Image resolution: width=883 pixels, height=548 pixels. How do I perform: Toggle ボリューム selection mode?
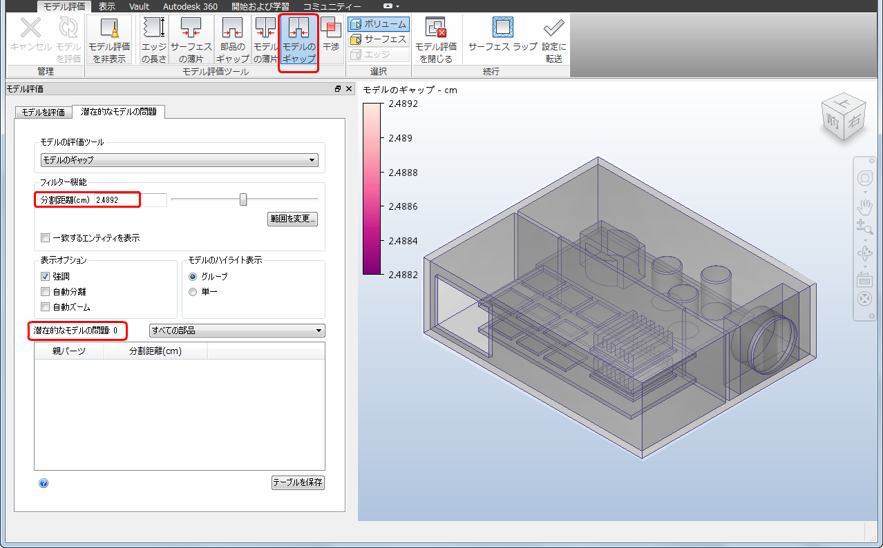(379, 24)
